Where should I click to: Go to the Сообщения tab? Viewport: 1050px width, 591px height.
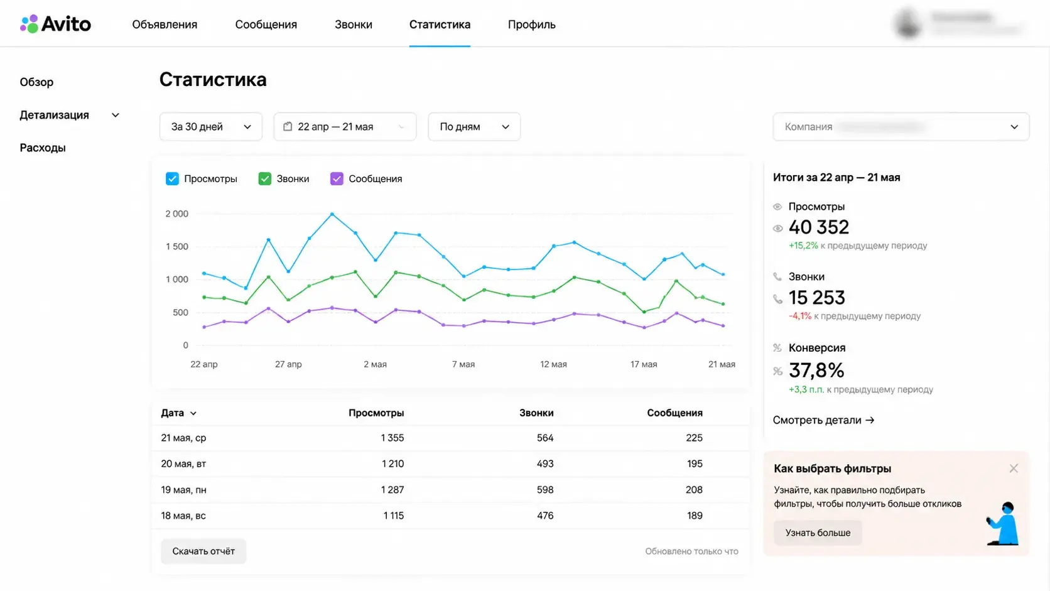pos(266,24)
